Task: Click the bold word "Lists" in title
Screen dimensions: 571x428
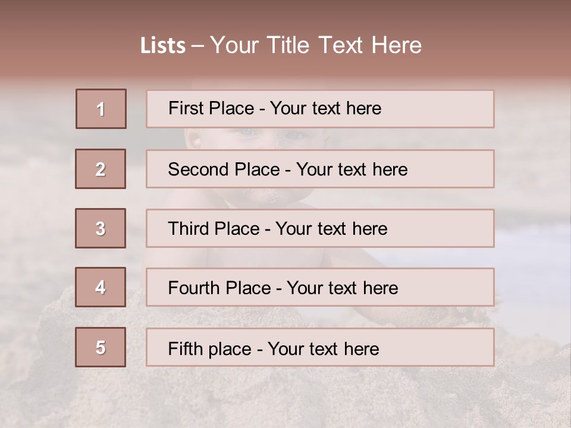Action: click(163, 46)
